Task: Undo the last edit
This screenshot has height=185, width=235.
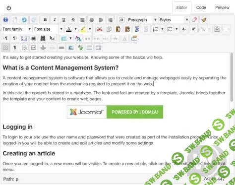Action: pyautogui.click(x=24, y=20)
